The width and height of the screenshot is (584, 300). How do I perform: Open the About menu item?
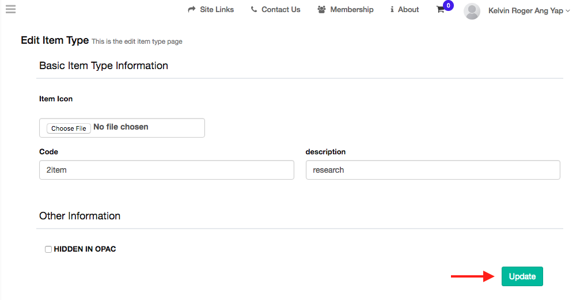pyautogui.click(x=408, y=9)
